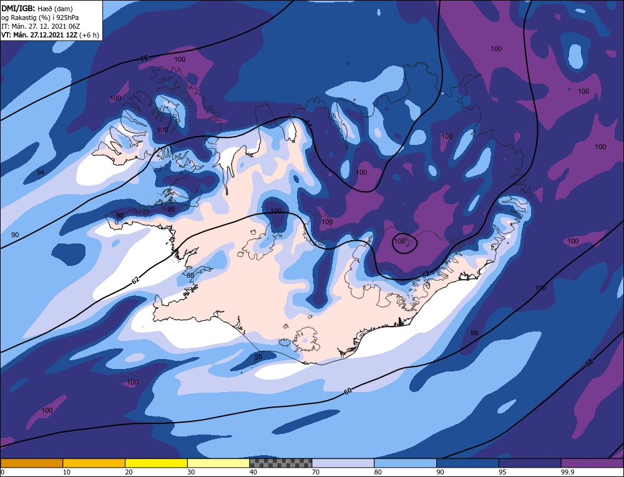Click the 'IT: Mán. 27. 12. 2021 06Z' line
624x477 pixels.
[x=41, y=26]
